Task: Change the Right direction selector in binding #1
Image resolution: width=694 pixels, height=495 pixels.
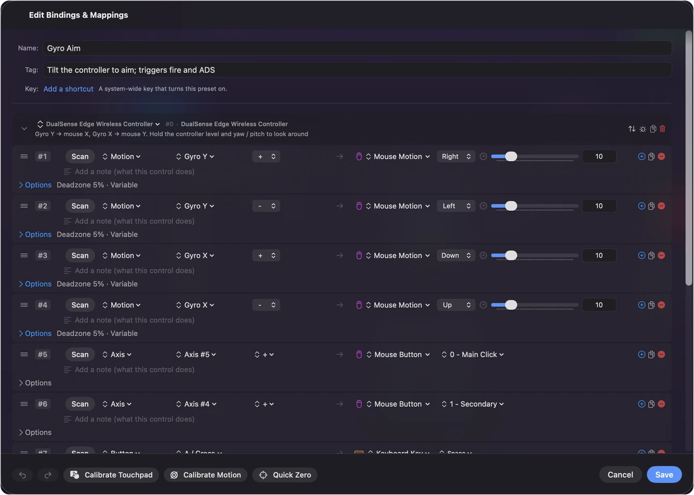Action: [456, 157]
